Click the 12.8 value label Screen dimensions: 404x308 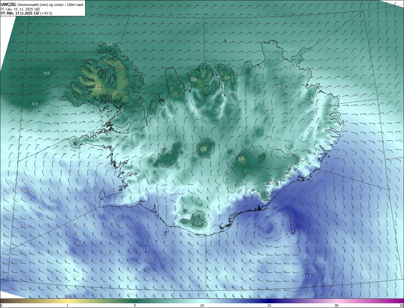point(79,242)
